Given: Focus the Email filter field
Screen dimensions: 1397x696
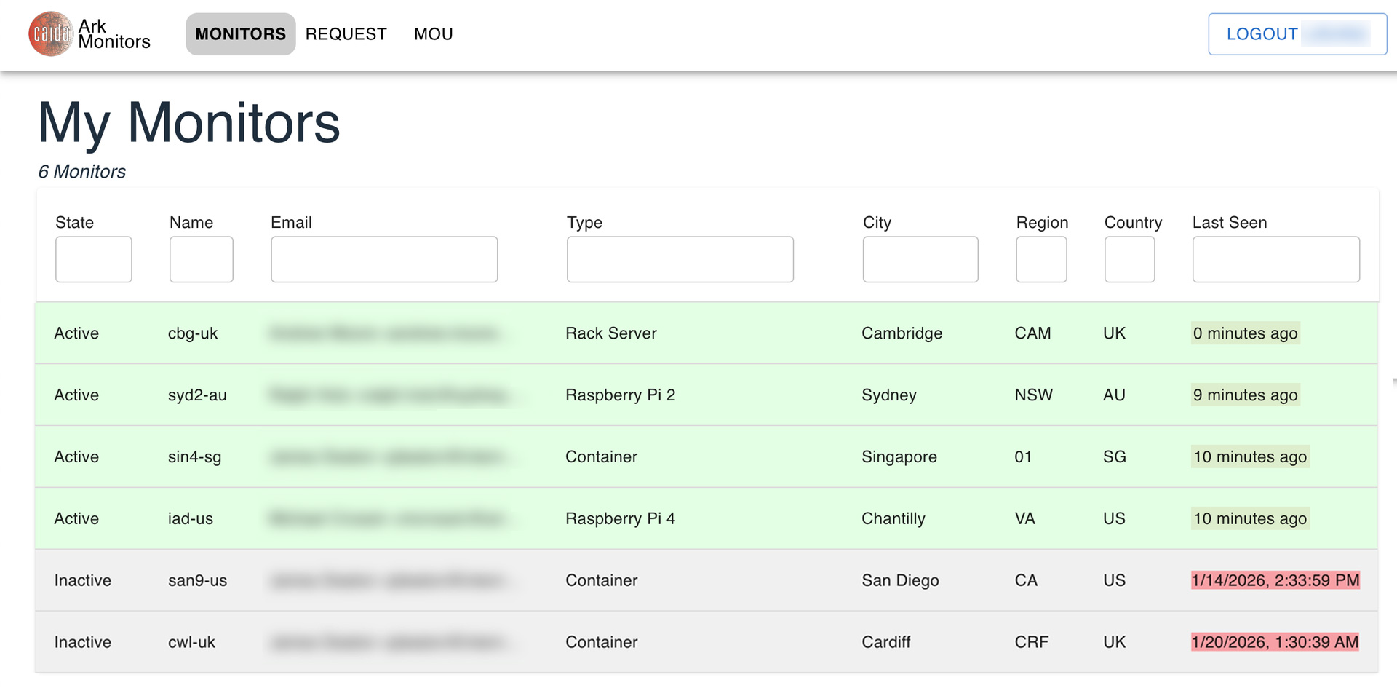Looking at the screenshot, I should click(x=384, y=259).
